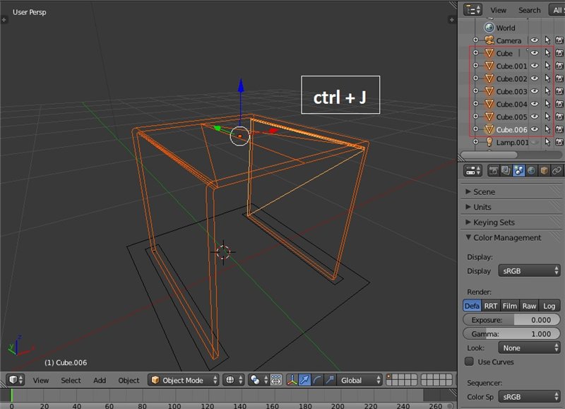
Task: Open the Object properties tab (cube icon)
Action: [544, 170]
